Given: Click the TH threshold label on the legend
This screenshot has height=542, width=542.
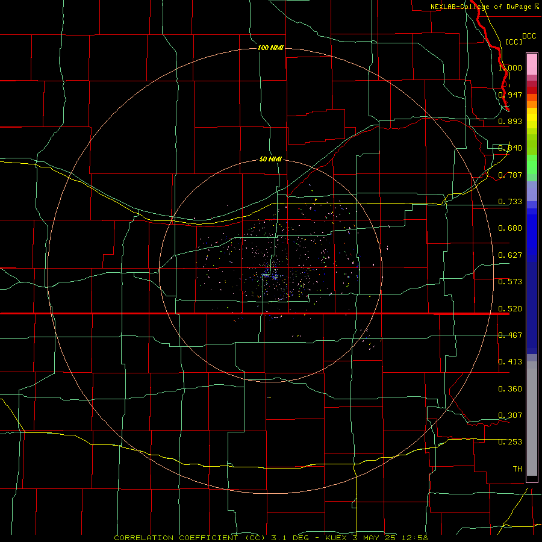Looking at the screenshot, I should [x=517, y=469].
